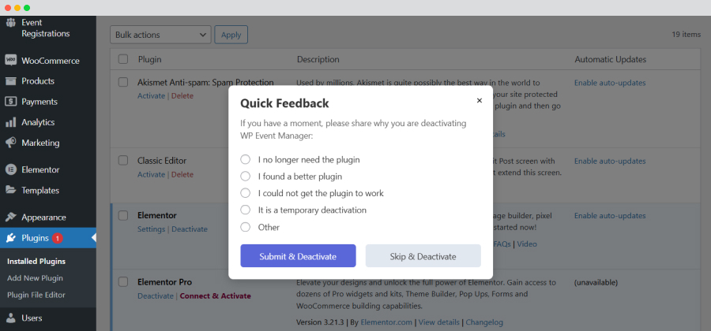Click the Analytics bar chart icon
The height and width of the screenshot is (331, 711).
[x=11, y=122]
